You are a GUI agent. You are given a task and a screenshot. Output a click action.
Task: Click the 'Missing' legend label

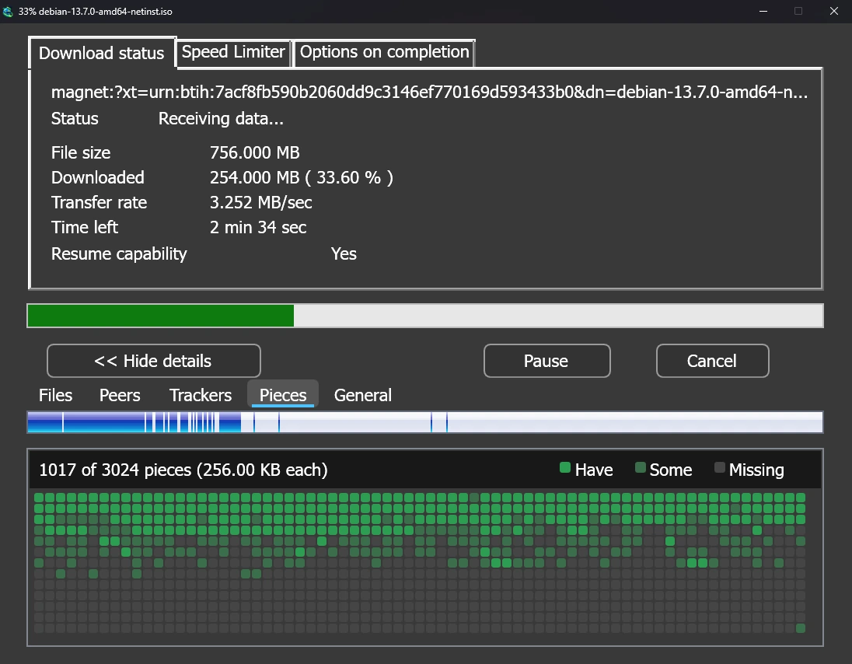756,470
